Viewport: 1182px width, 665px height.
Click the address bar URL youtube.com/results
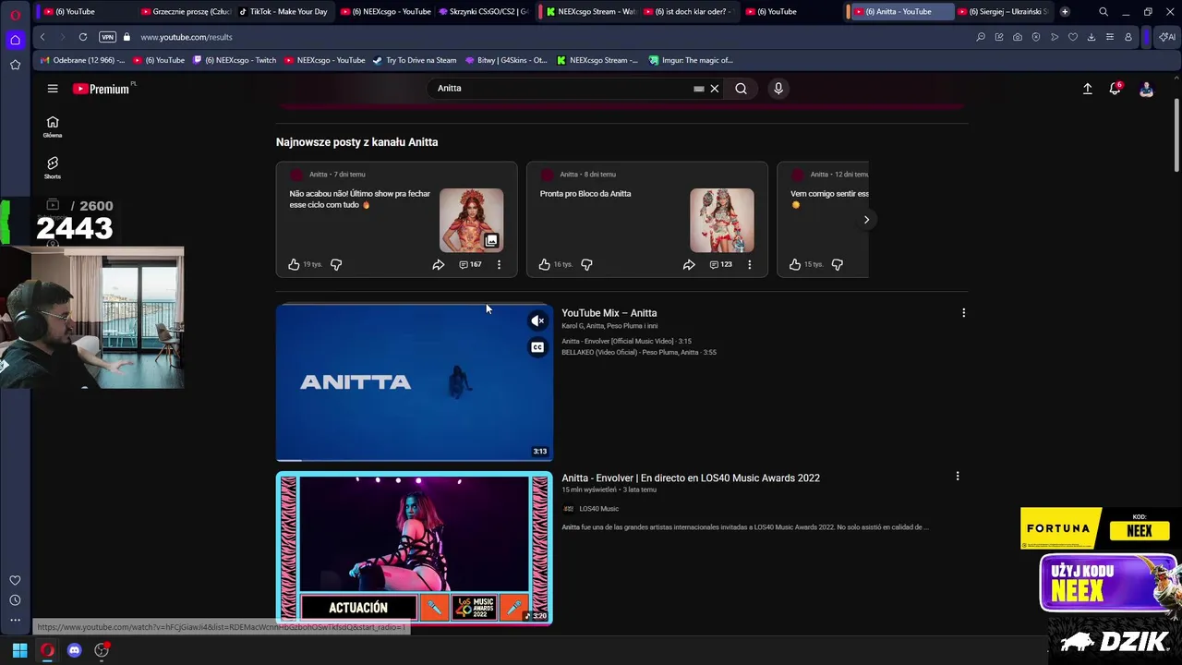coord(187,37)
